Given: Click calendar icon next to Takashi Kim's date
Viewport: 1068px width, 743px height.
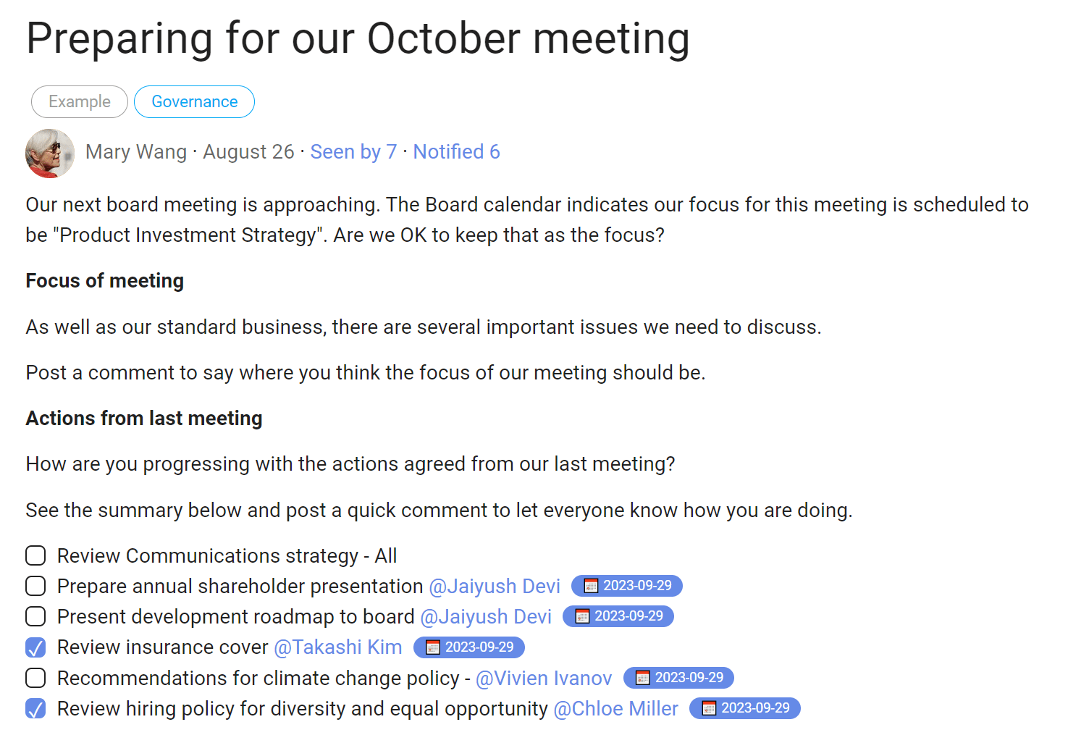Looking at the screenshot, I should [x=433, y=647].
